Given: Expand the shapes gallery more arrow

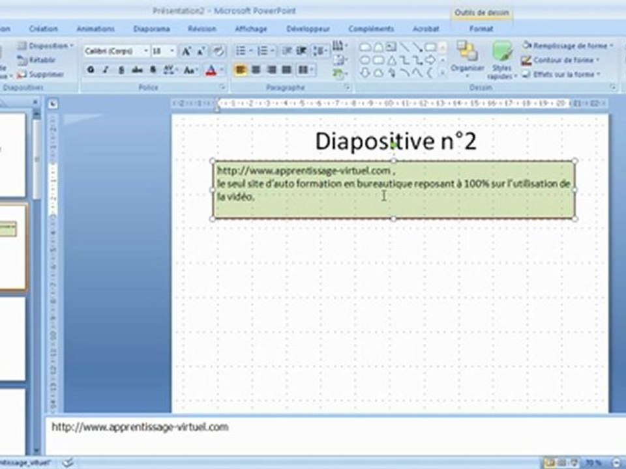Looking at the screenshot, I should click(442, 74).
